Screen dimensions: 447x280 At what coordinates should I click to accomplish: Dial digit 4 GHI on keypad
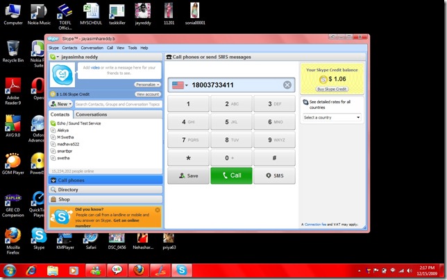pyautogui.click(x=188, y=122)
